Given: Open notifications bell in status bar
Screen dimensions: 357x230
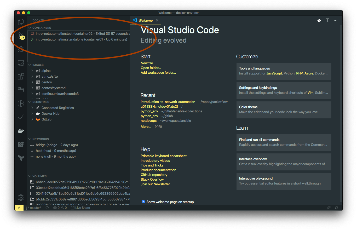Looking at the screenshot, I should tap(337, 208).
